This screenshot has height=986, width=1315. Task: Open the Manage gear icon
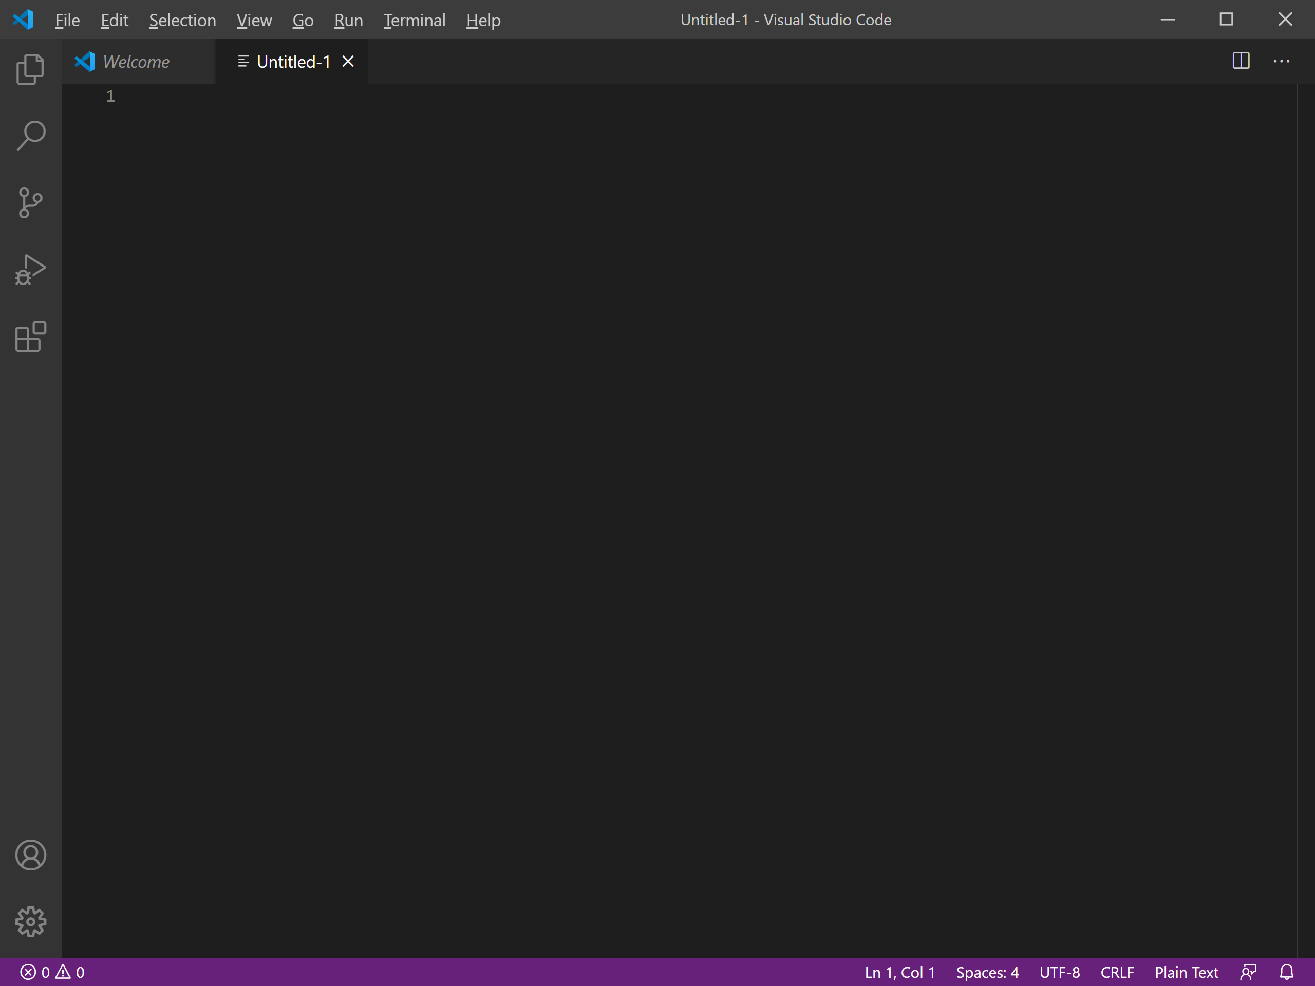[30, 922]
